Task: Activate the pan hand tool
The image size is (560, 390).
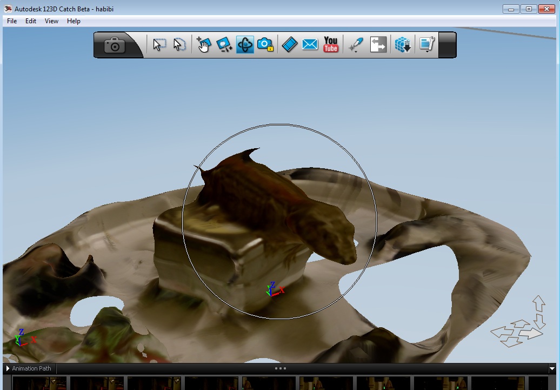Action: (x=204, y=45)
